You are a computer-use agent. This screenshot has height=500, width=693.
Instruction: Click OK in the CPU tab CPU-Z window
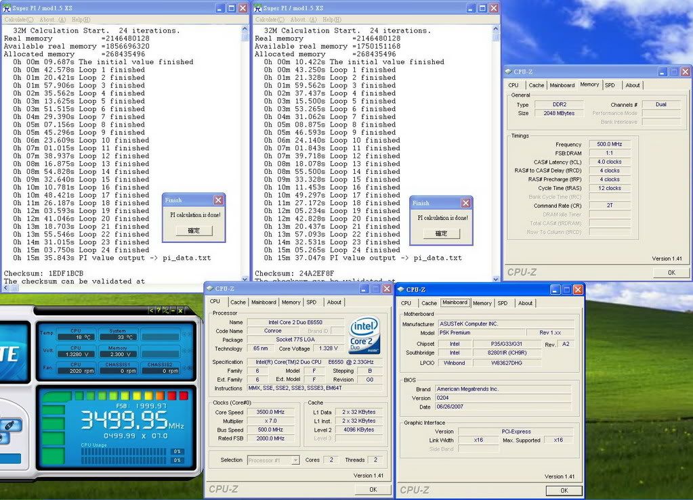coord(373,489)
